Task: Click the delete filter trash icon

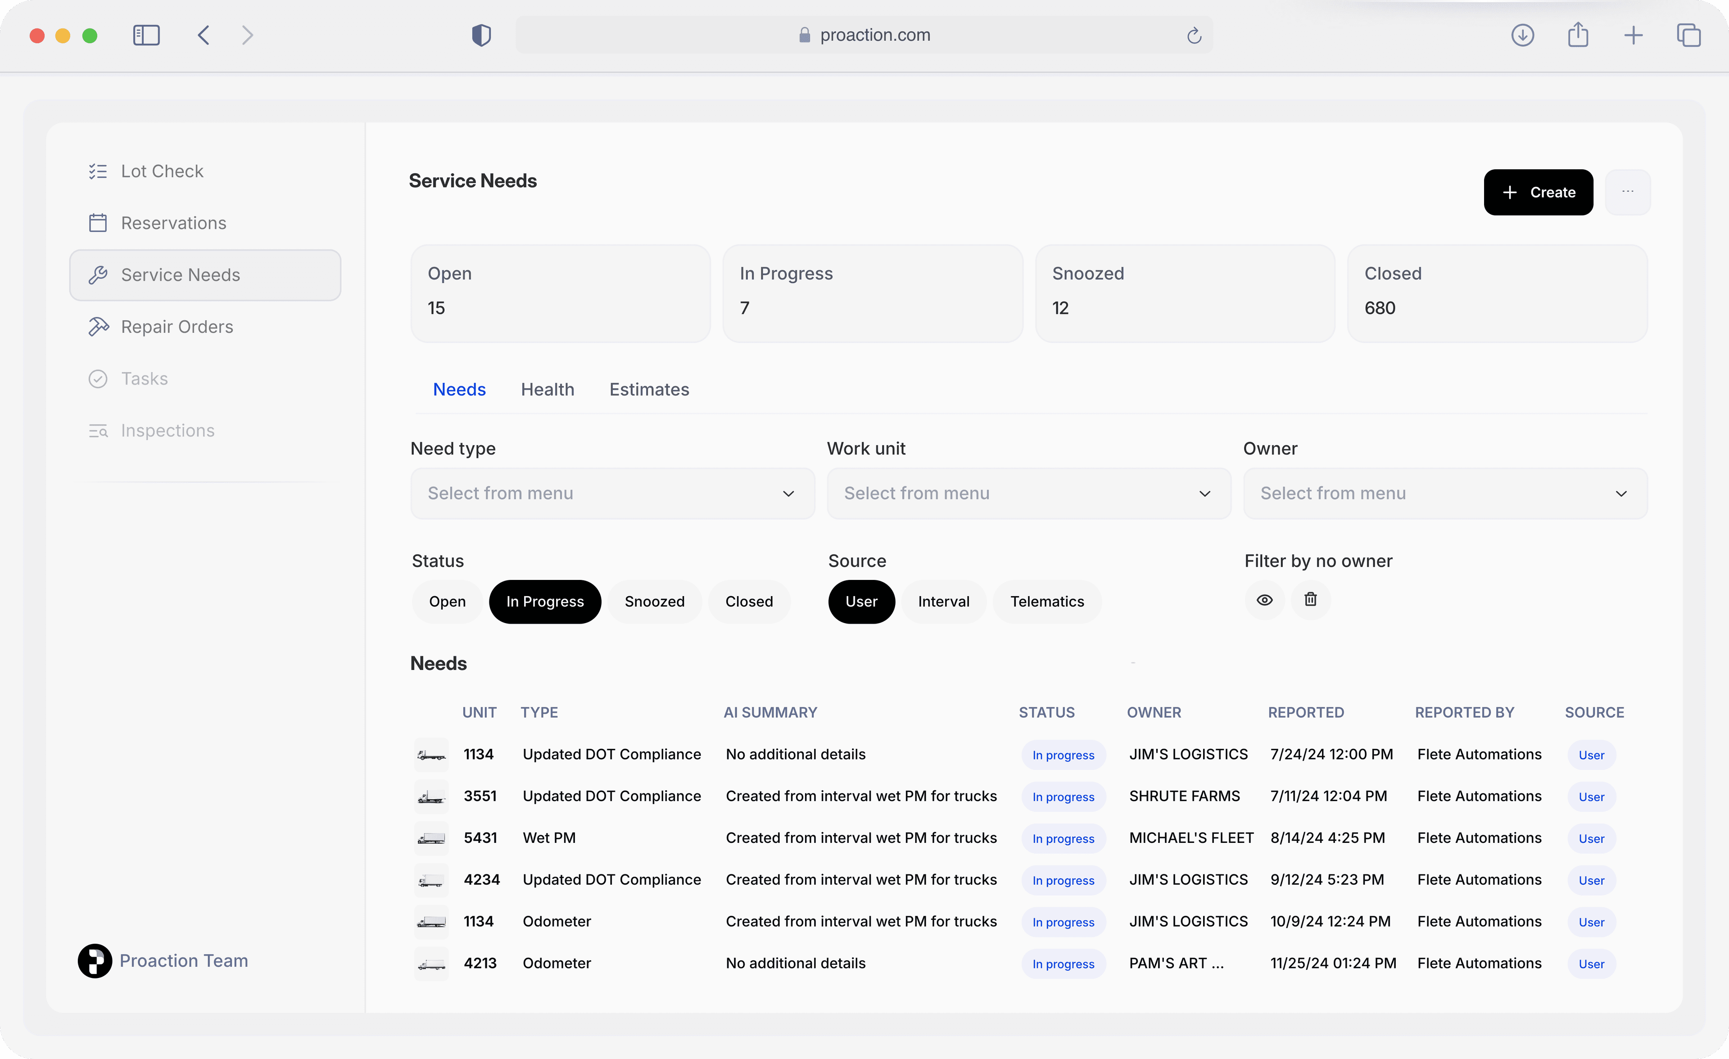Action: (1310, 599)
